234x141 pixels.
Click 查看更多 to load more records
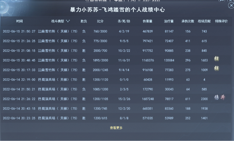point(116,128)
